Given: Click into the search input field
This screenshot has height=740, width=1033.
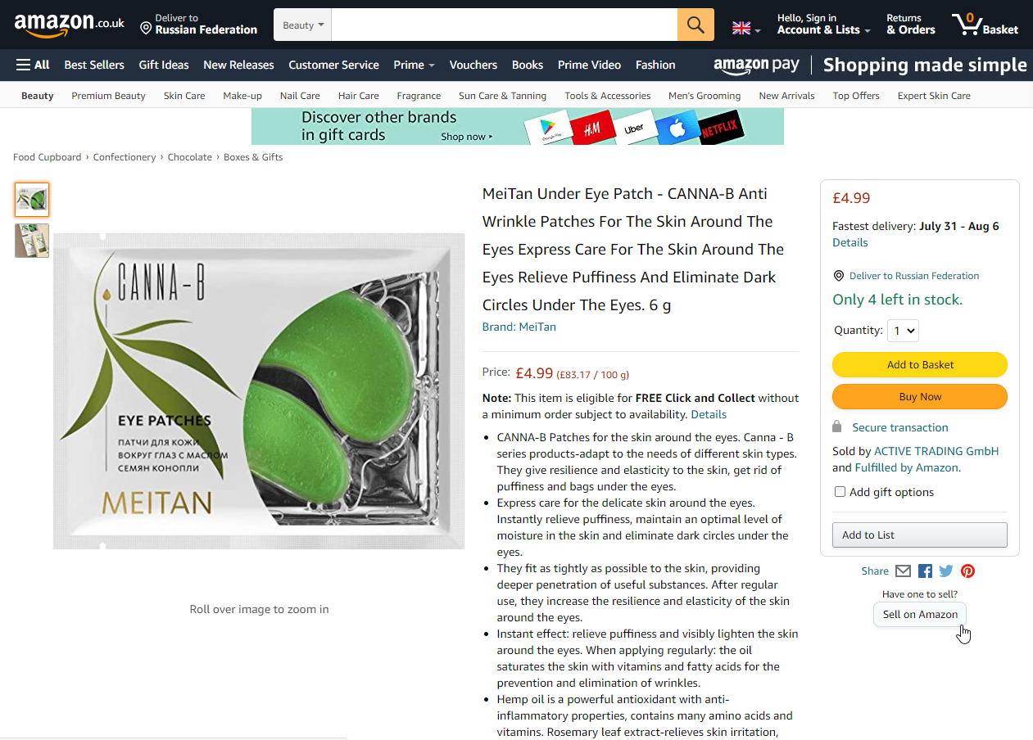Looking at the screenshot, I should 505,25.
